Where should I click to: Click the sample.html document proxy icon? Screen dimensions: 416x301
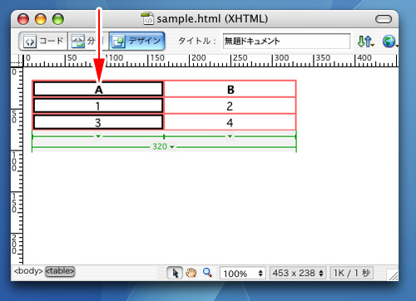click(x=147, y=18)
